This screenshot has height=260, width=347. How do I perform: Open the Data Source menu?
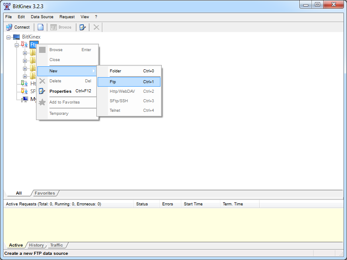(42, 17)
